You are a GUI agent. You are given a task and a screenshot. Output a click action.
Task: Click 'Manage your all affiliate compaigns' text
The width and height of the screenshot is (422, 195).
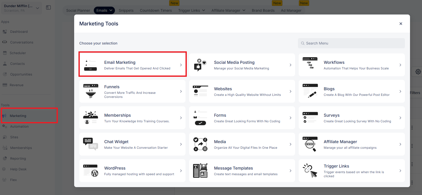point(350,148)
